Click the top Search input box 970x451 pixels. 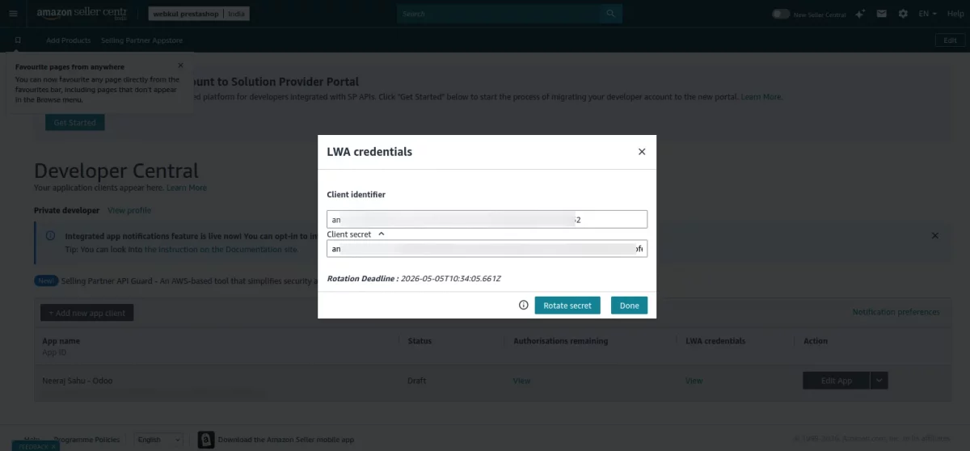[x=500, y=14]
